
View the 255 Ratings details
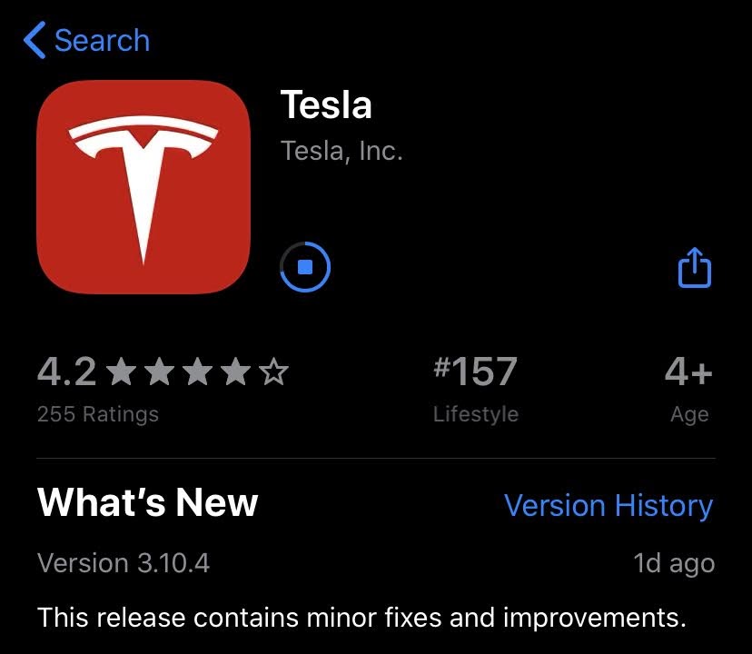[x=98, y=414]
